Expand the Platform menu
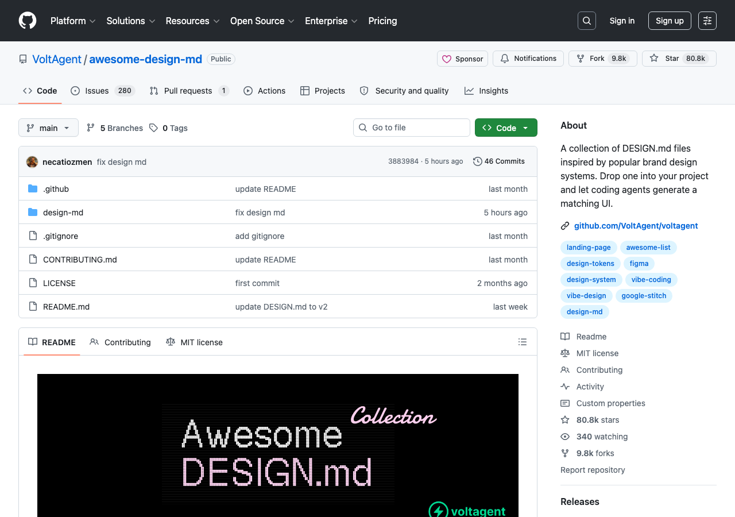Screen dimensions: 735x517 (73, 21)
